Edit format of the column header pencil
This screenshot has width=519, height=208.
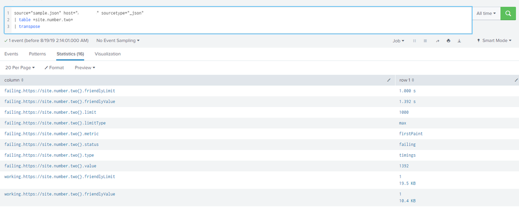click(389, 80)
